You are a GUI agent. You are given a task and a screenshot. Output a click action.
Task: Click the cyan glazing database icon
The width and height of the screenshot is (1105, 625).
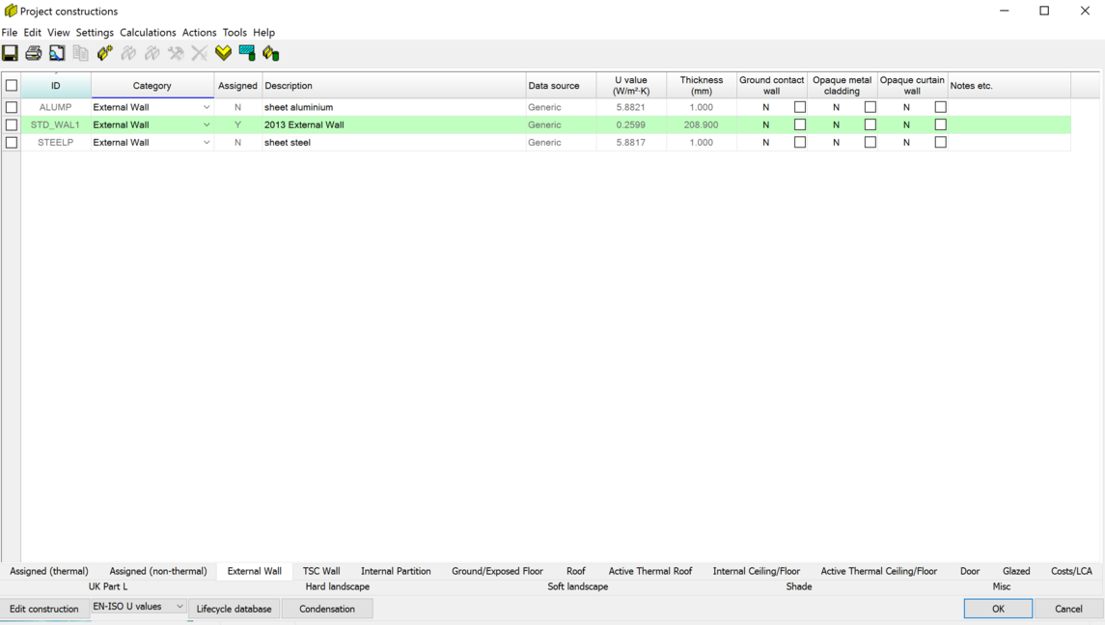tap(247, 53)
